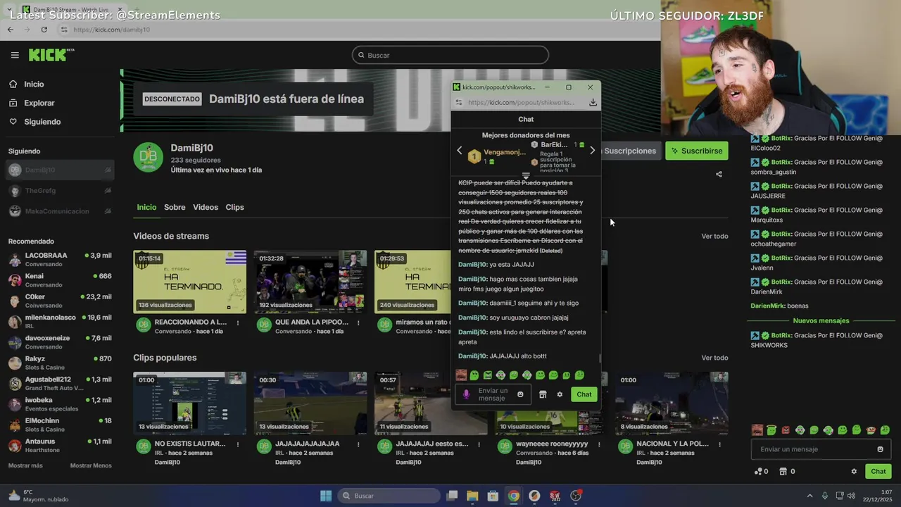The height and width of the screenshot is (507, 901).
Task: Open options menu for JAJAJAJAJAJAJAA clip
Action: [358, 444]
